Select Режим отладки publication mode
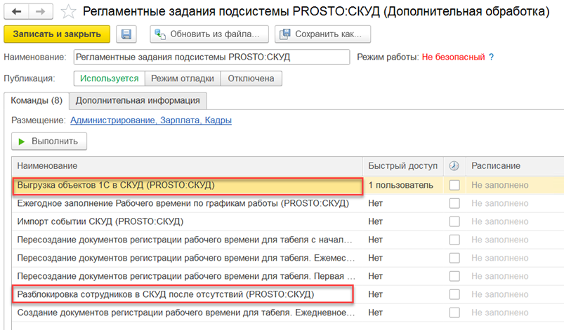Screen dimensions: 564x330 pyautogui.click(x=183, y=79)
